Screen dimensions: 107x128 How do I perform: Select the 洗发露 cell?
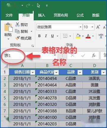pos(95,98)
